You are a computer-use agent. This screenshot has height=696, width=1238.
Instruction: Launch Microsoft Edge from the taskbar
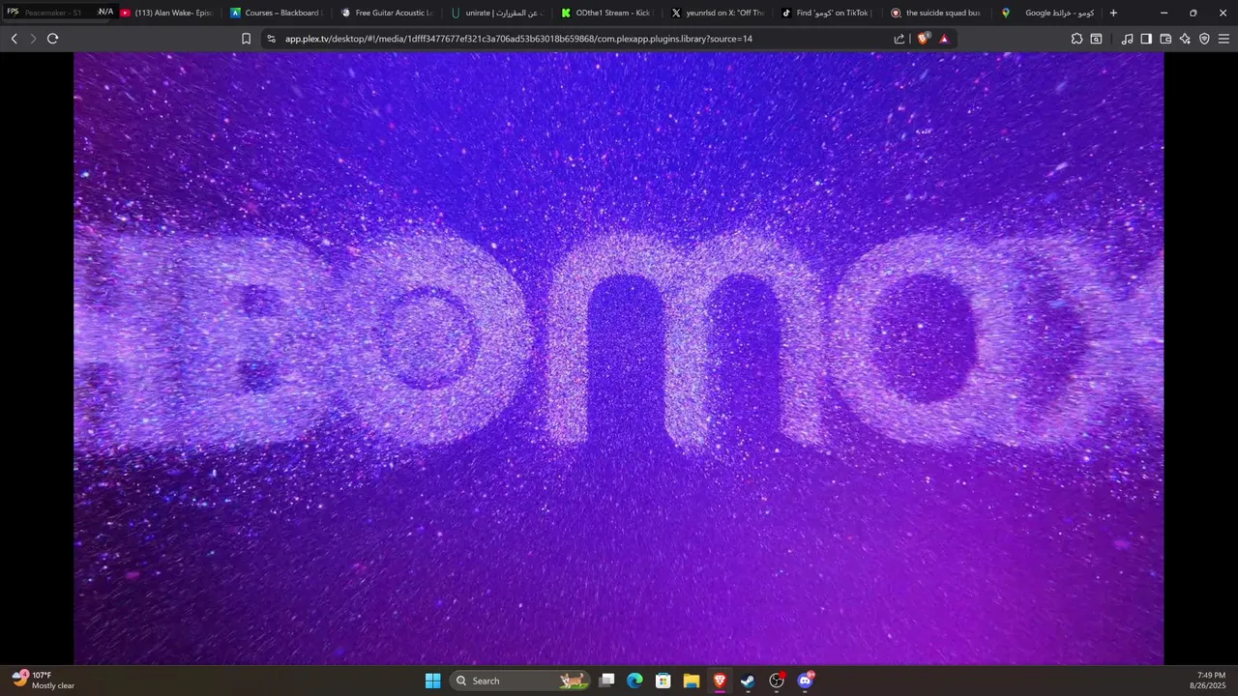click(x=634, y=681)
